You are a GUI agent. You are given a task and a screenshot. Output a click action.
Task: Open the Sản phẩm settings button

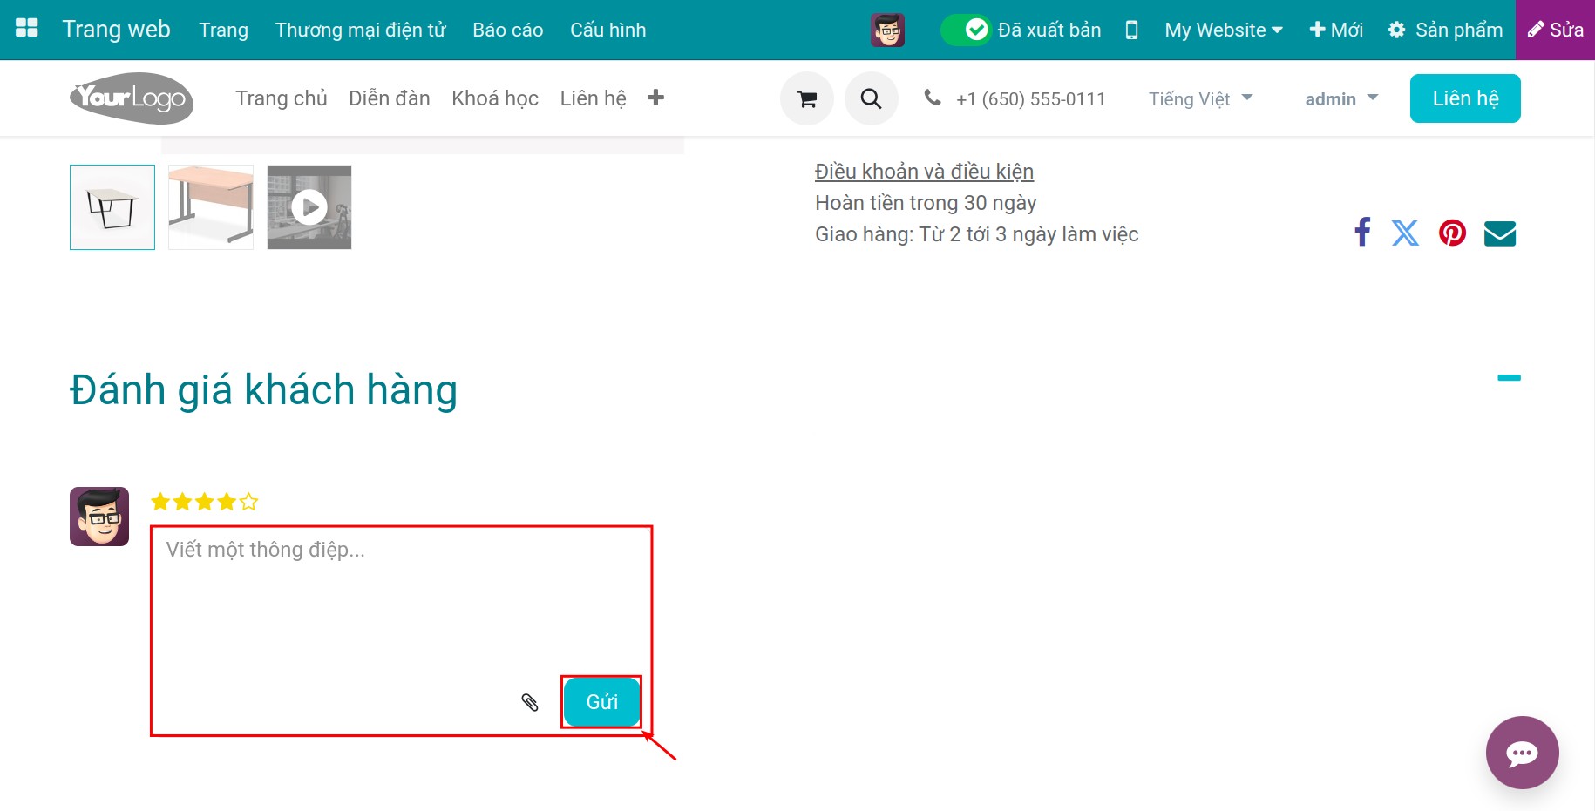coord(1445,30)
